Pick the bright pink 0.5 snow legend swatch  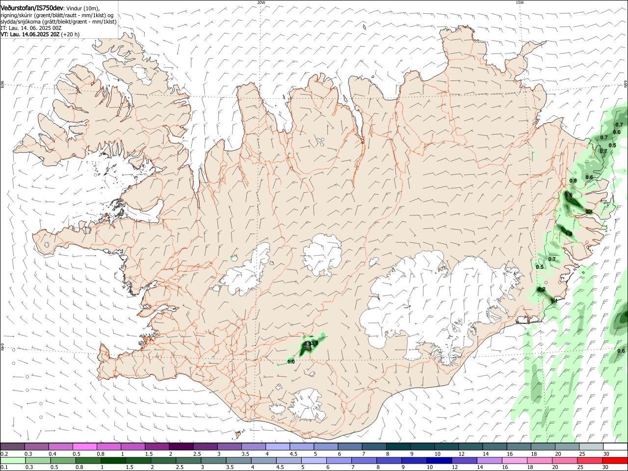[85, 447]
